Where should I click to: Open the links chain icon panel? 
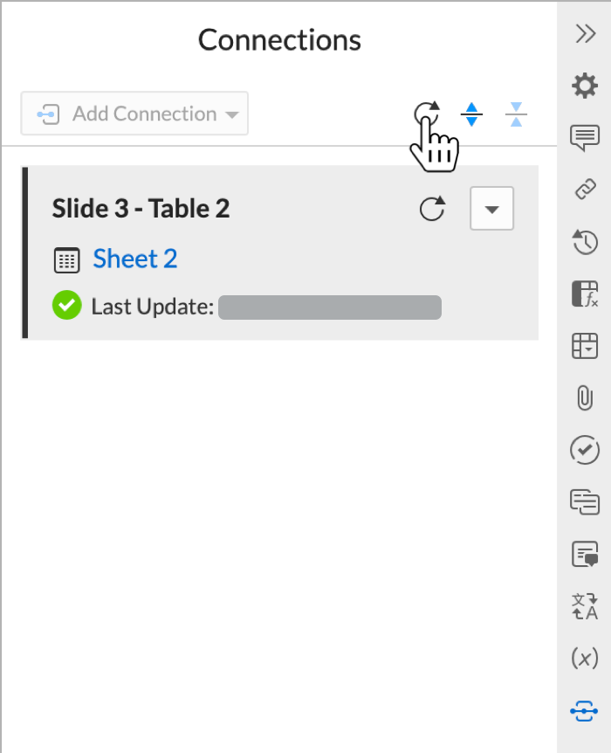pyautogui.click(x=585, y=190)
